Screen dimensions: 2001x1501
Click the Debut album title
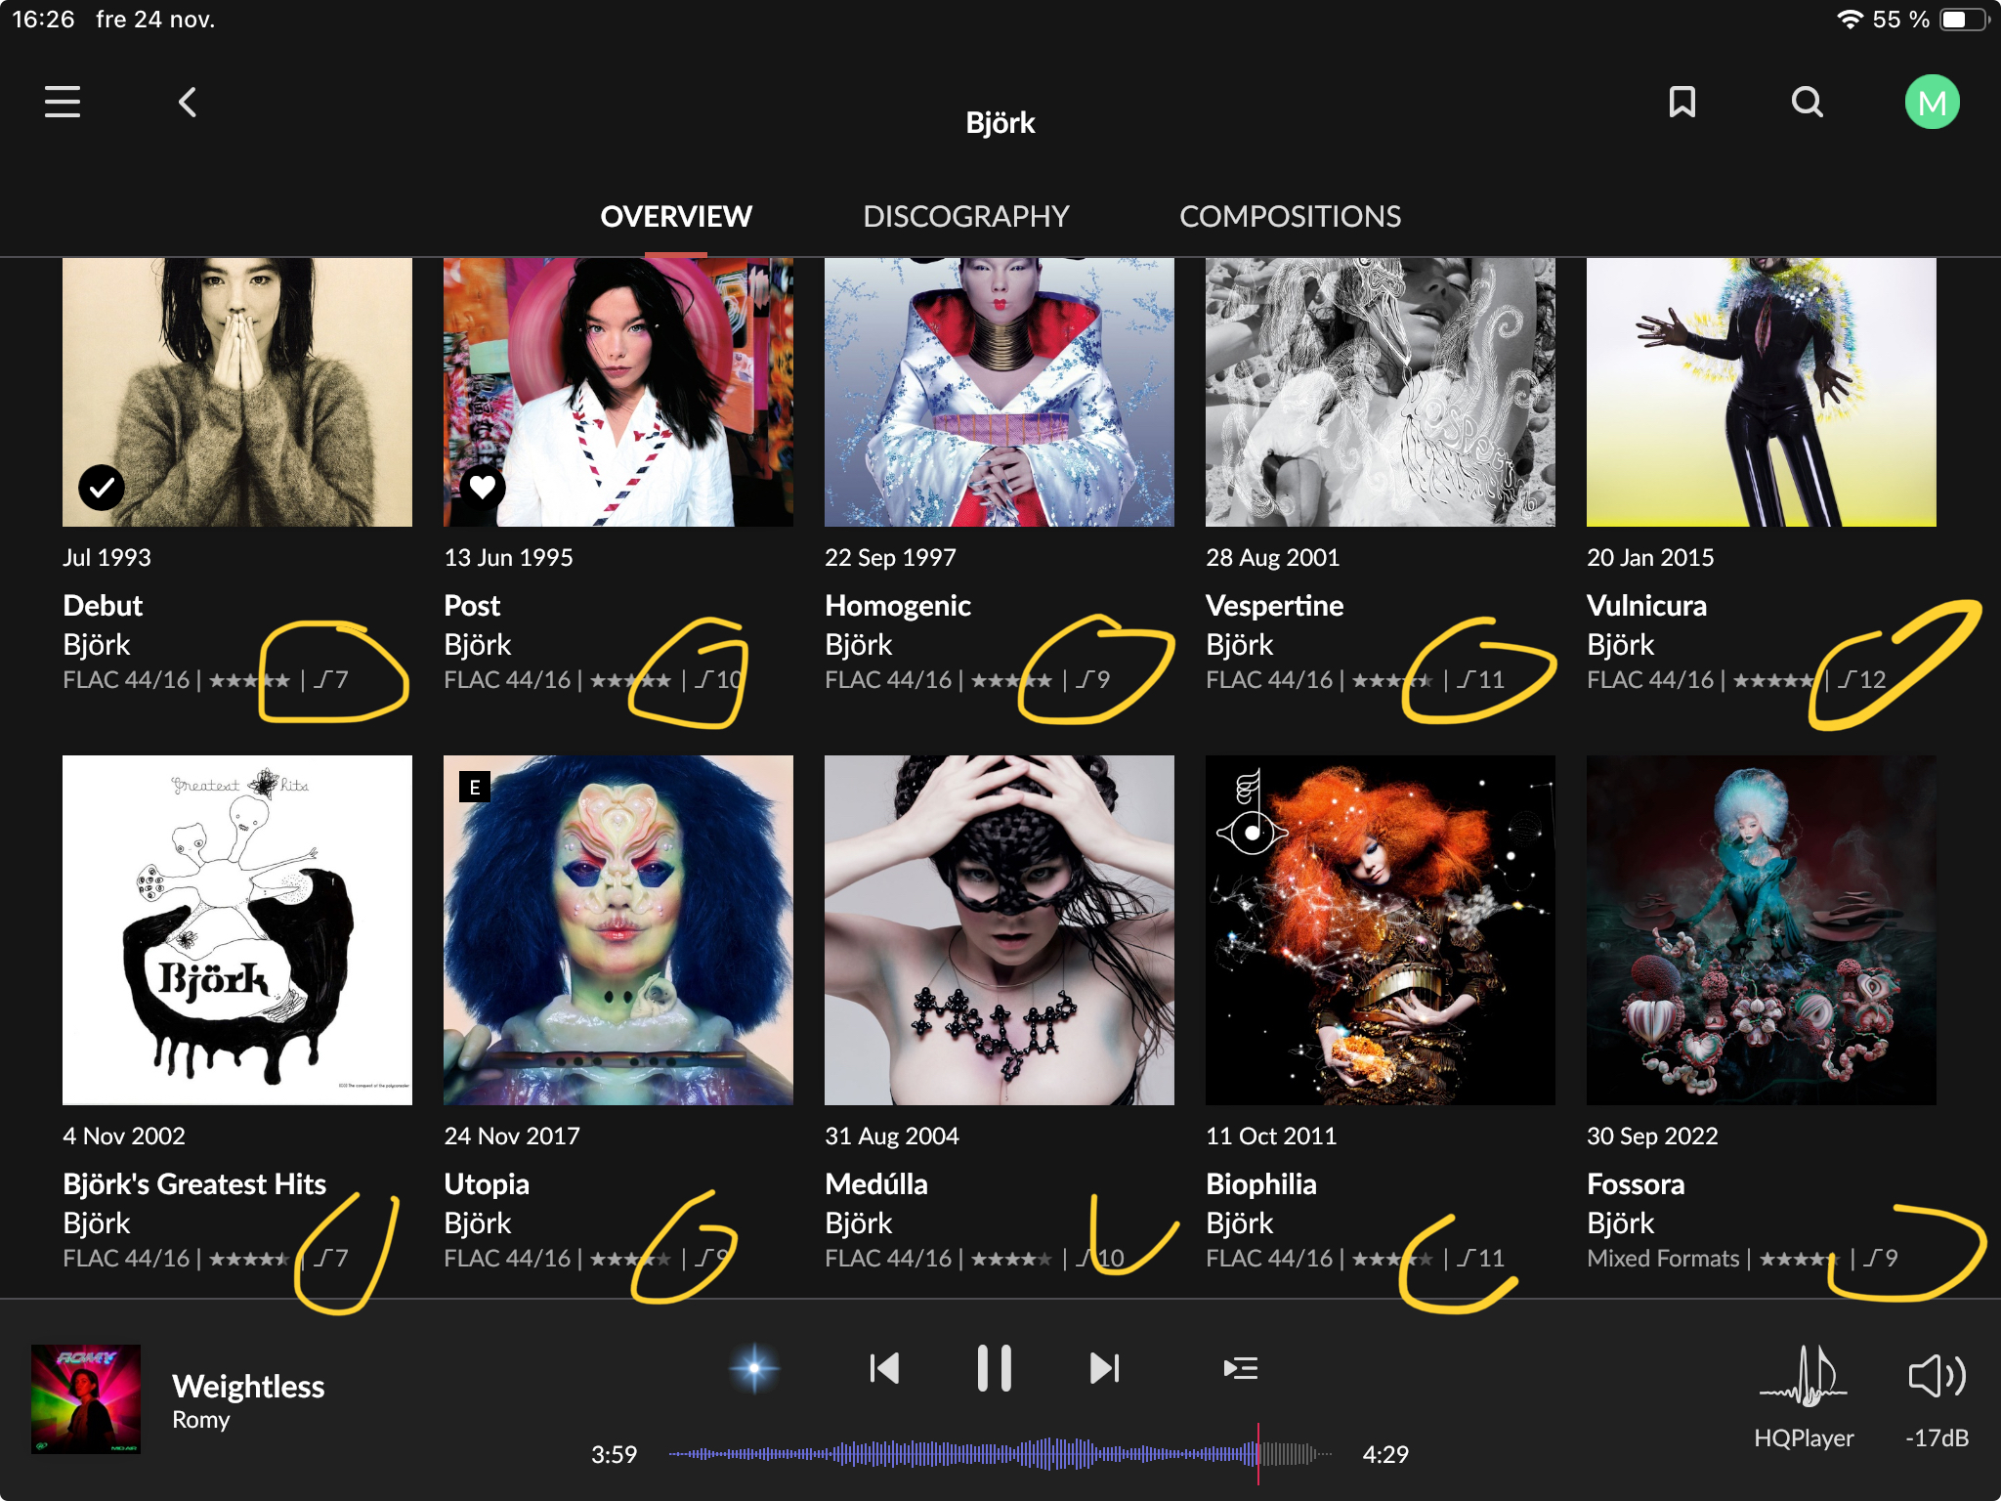(103, 606)
